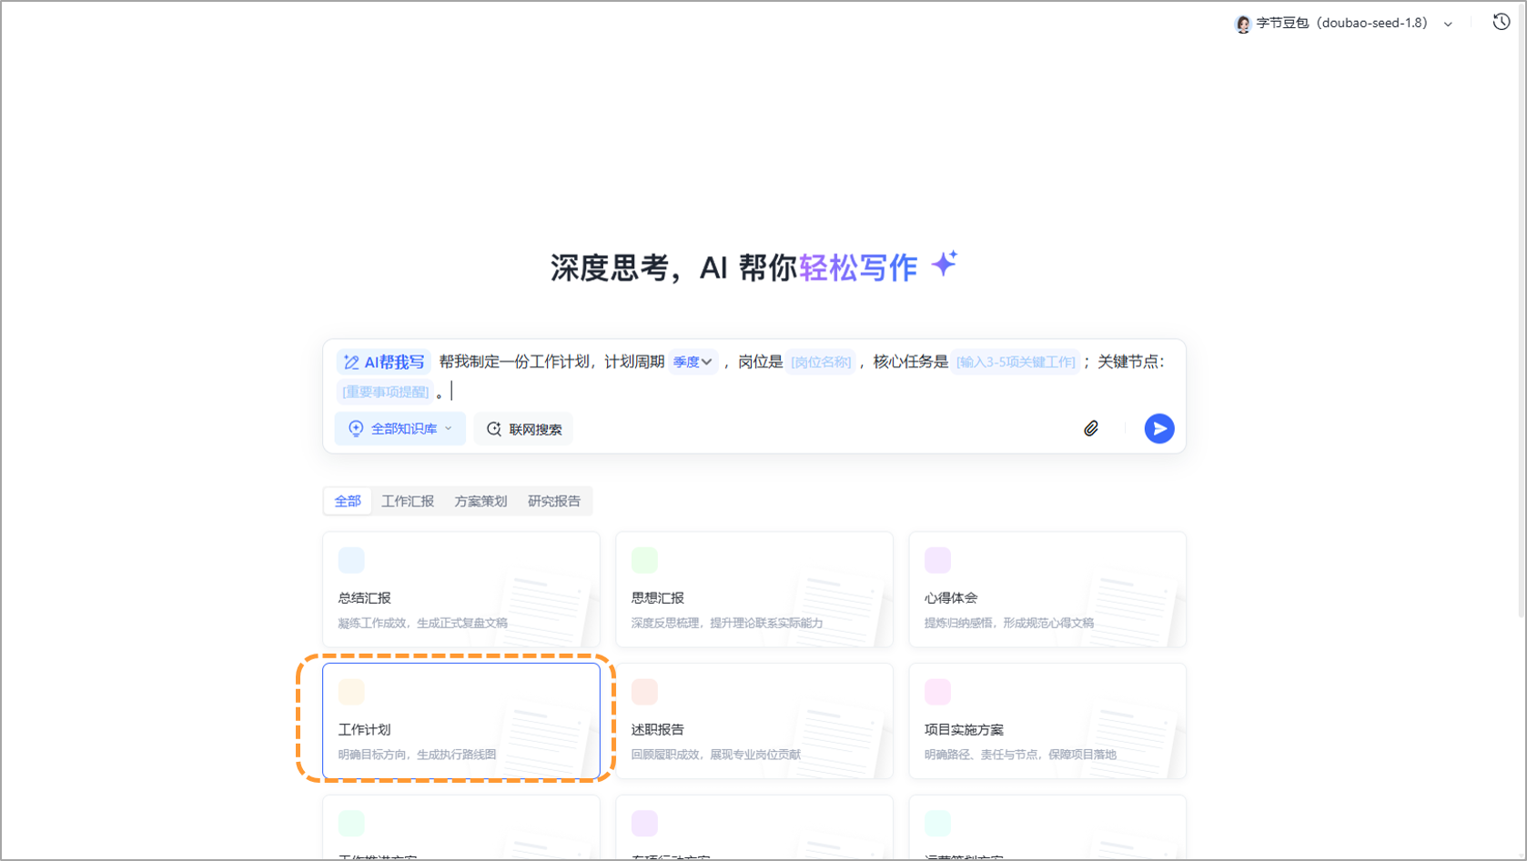Click the 字节豆包 avatar icon
The height and width of the screenshot is (861, 1527).
click(x=1241, y=24)
